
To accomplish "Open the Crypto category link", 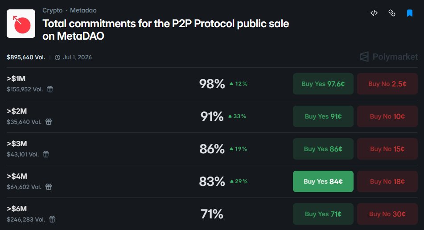I will coord(52,10).
